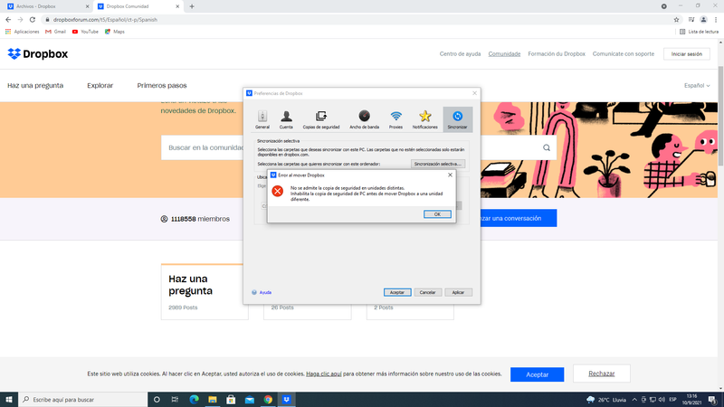The width and height of the screenshot is (724, 407).
Task: Close the Archivos - Dropbox tab
Action: pyautogui.click(x=87, y=6)
